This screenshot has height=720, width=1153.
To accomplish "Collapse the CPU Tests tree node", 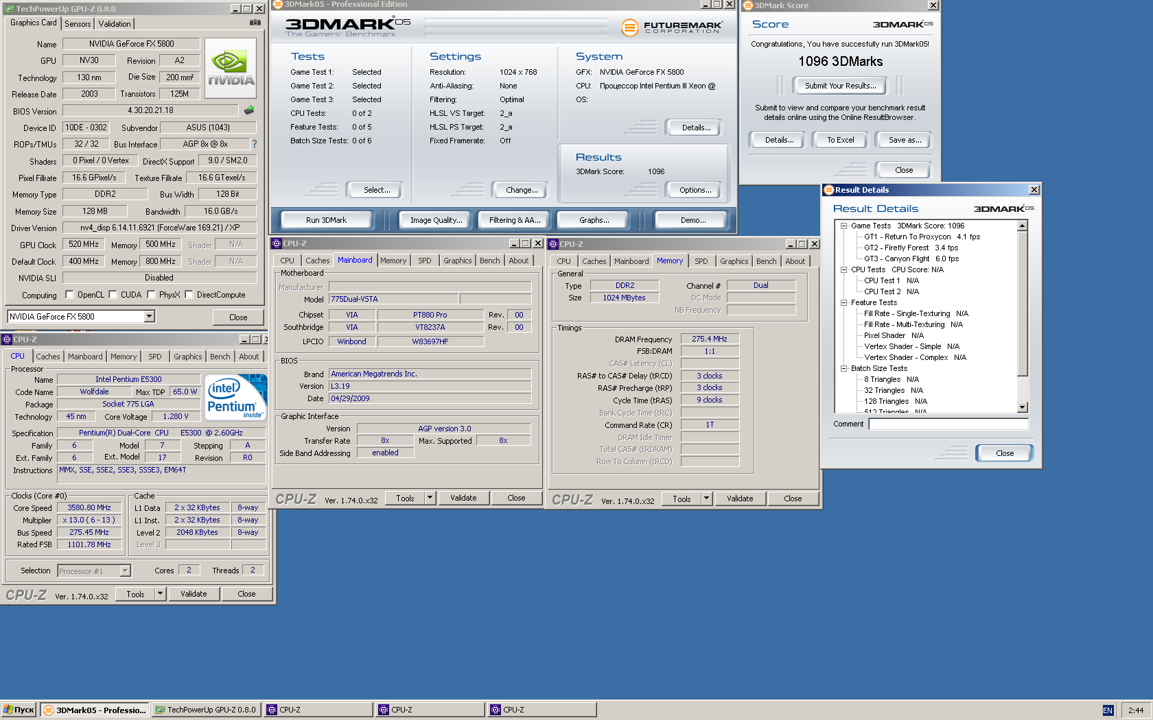I will coord(844,269).
